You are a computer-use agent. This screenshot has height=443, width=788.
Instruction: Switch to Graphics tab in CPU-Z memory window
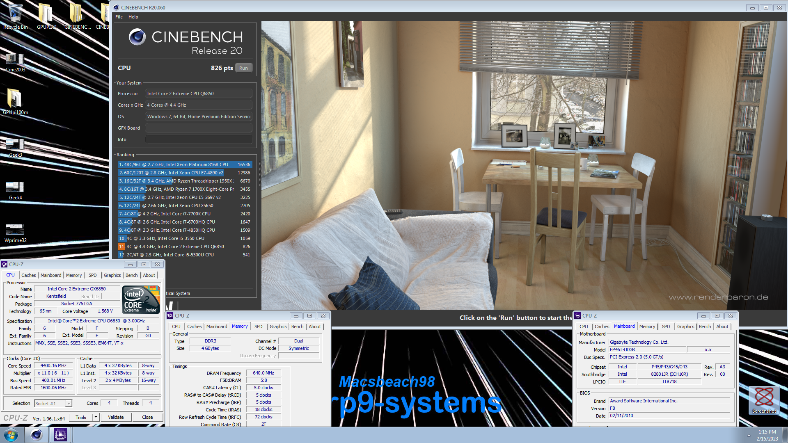(x=278, y=327)
